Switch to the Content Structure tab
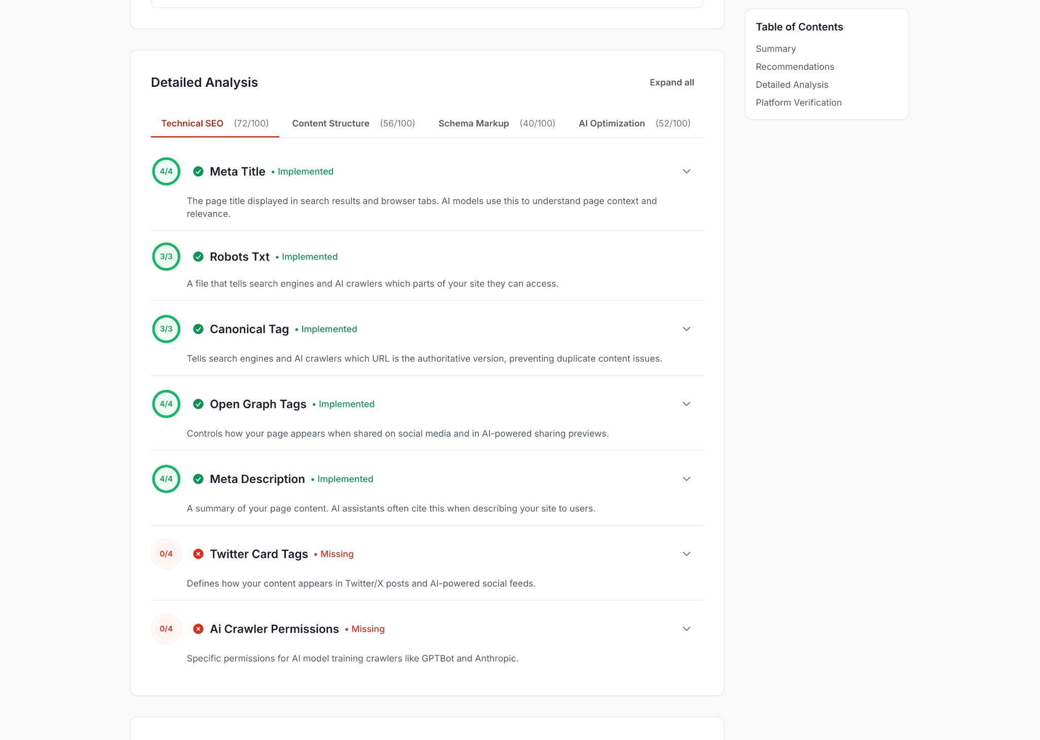This screenshot has width=1040, height=740. 331,123
